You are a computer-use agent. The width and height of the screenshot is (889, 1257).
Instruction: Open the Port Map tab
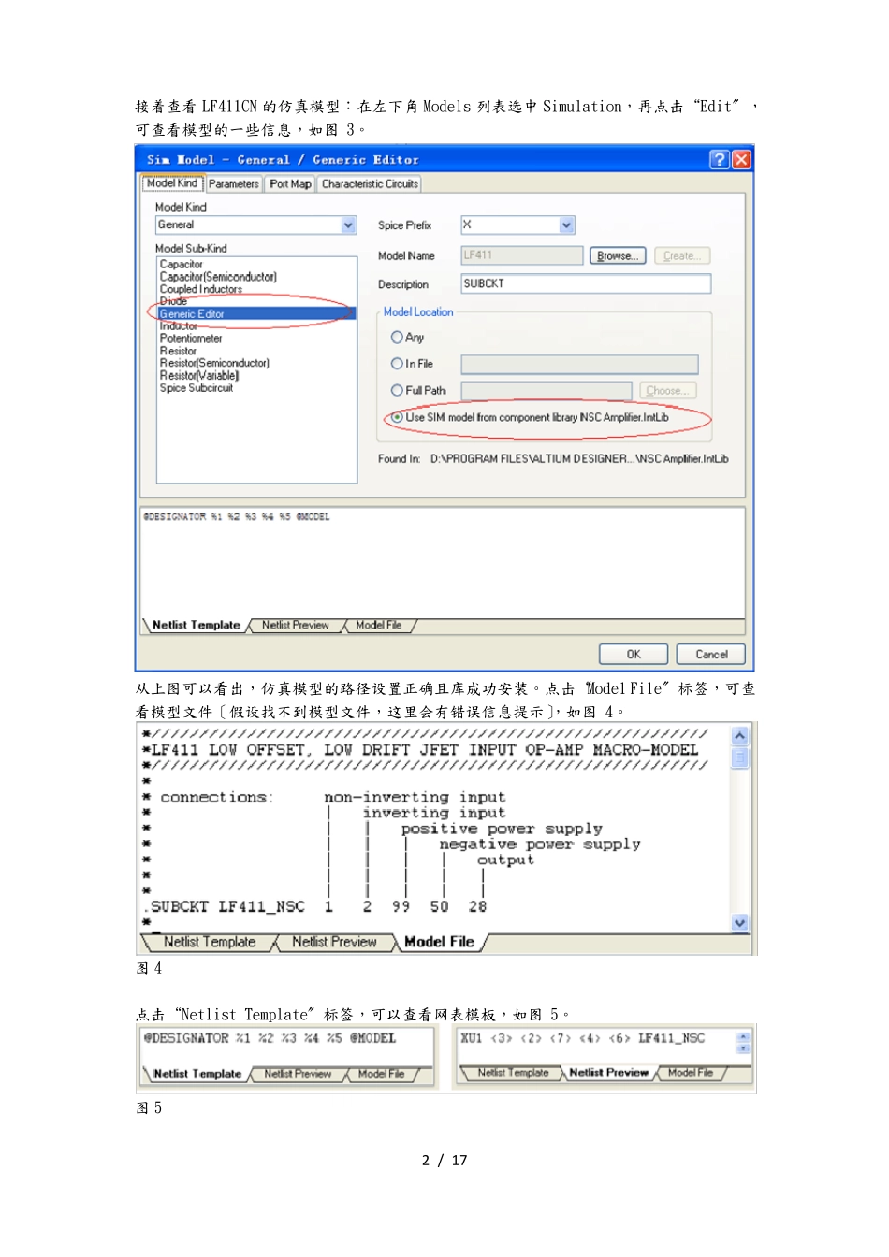pyautogui.click(x=290, y=184)
